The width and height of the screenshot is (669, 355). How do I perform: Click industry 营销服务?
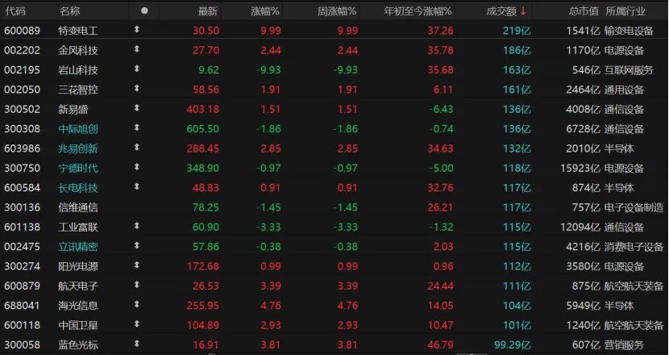point(624,345)
